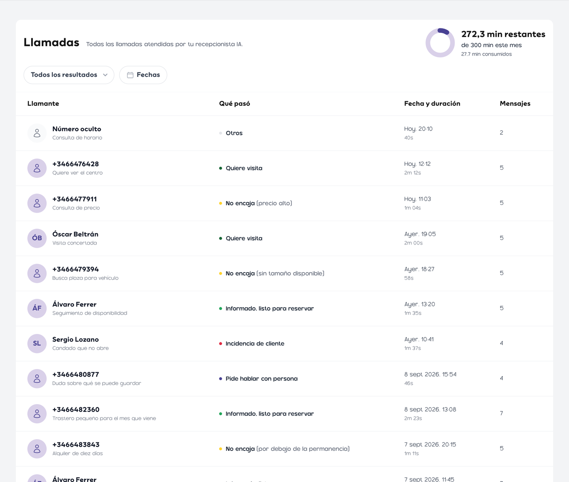Click the 7 sept 2026, 20:15 timestamp

[430, 445]
